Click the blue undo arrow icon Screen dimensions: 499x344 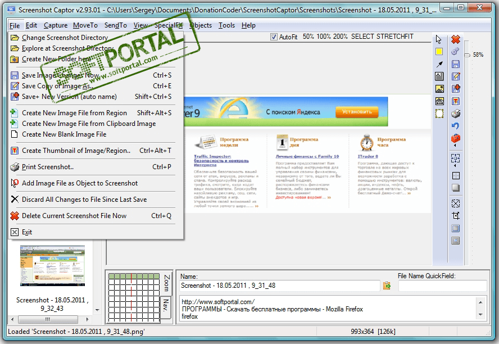click(x=456, y=126)
